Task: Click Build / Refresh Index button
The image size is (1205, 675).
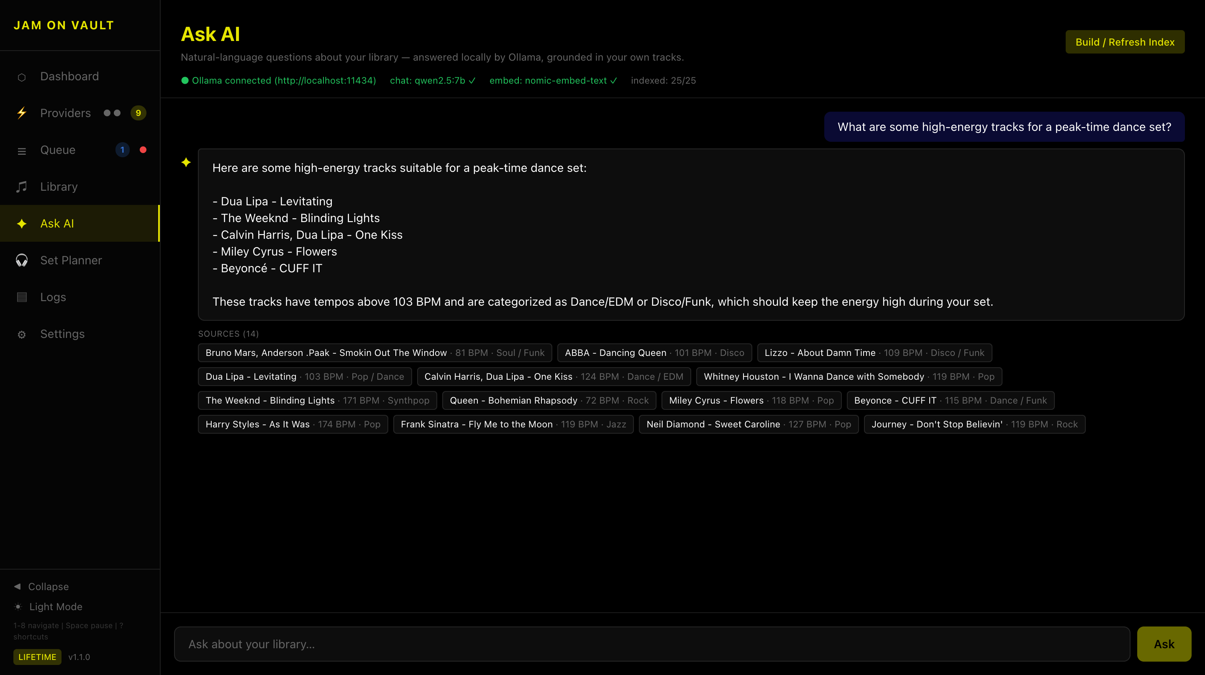Action: [x=1125, y=42]
